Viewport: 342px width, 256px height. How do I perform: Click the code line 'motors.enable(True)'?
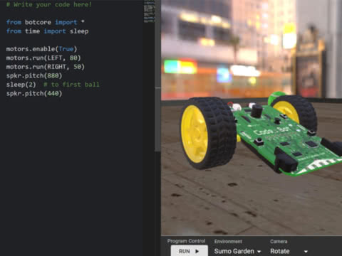(x=41, y=49)
